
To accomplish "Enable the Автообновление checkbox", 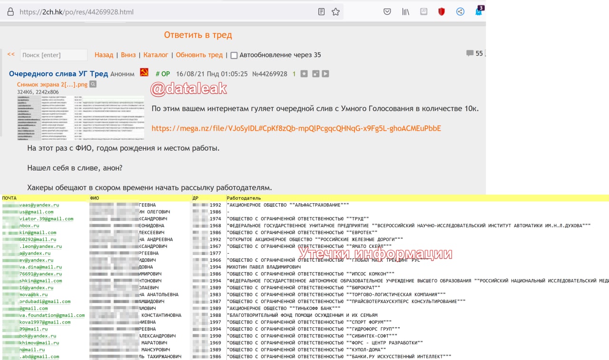I will point(234,55).
